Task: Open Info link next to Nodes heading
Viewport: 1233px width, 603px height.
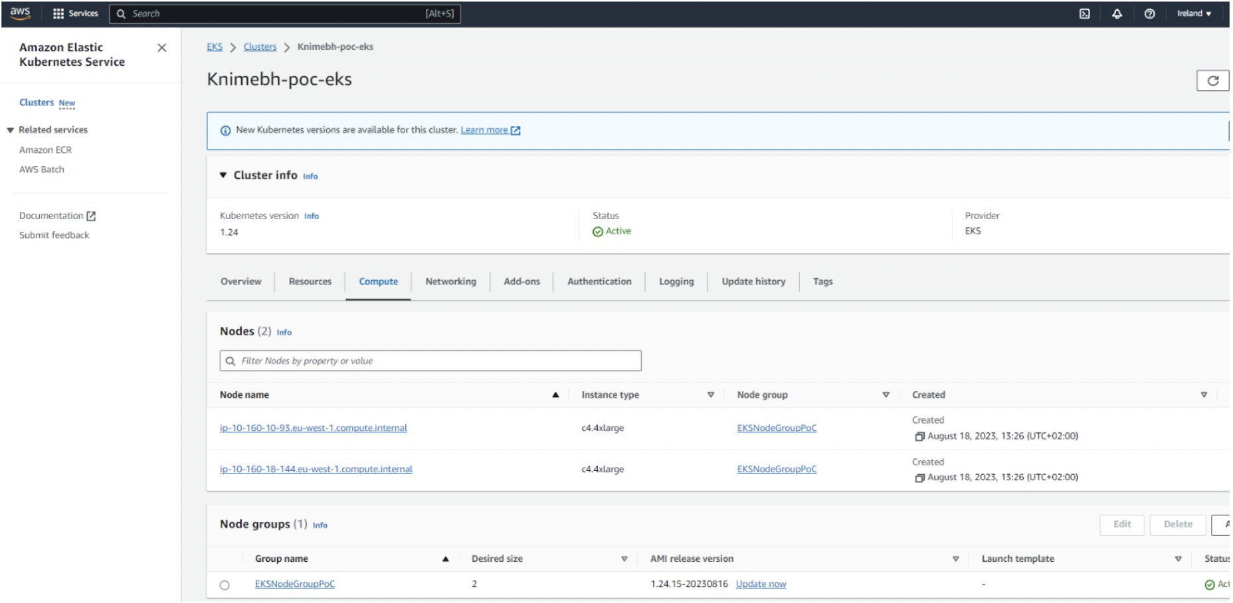Action: [x=284, y=333]
